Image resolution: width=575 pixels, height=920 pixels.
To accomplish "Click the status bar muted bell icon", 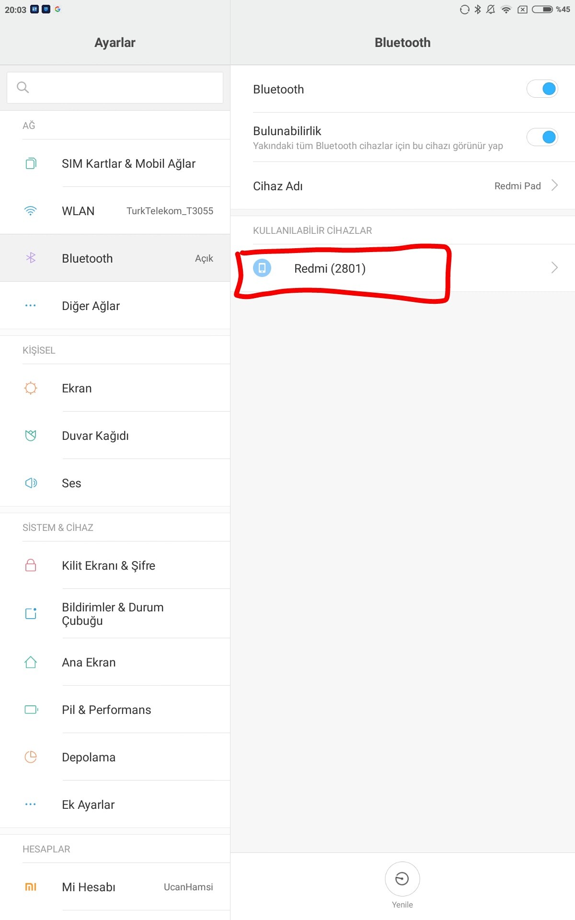I will (x=491, y=9).
